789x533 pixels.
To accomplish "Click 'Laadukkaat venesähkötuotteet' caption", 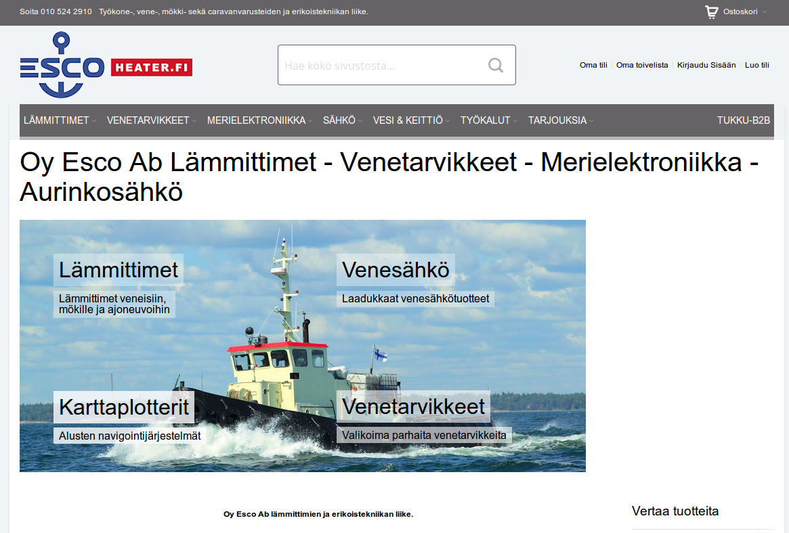I will click(x=415, y=298).
